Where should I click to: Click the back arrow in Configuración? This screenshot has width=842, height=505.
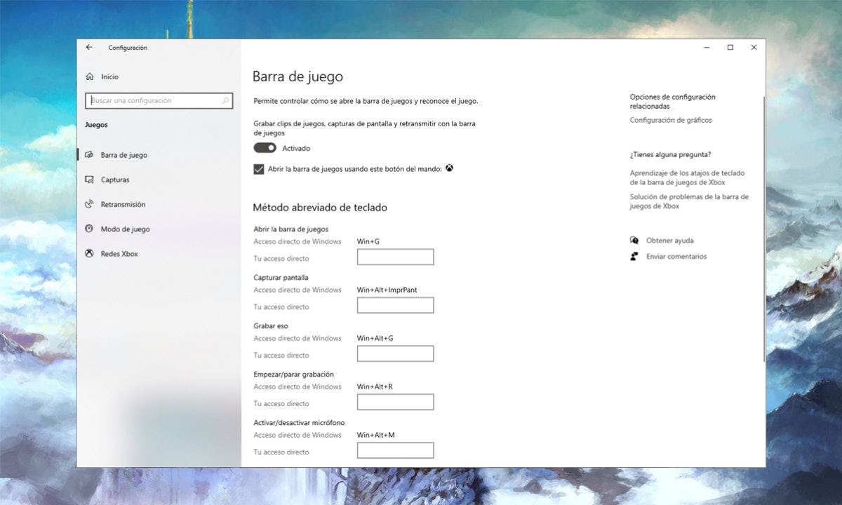point(89,48)
